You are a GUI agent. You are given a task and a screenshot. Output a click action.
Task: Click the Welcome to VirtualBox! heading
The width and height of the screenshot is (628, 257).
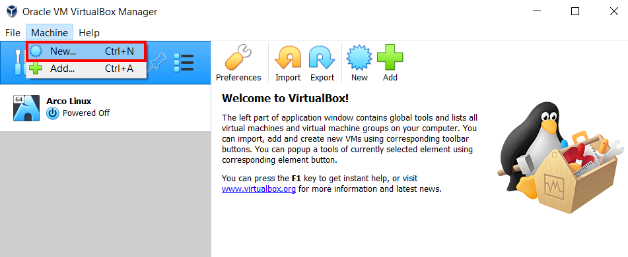[x=285, y=98]
